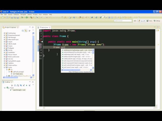Select the Picture Viewer project
The image size is (162, 121).
click(12, 54)
